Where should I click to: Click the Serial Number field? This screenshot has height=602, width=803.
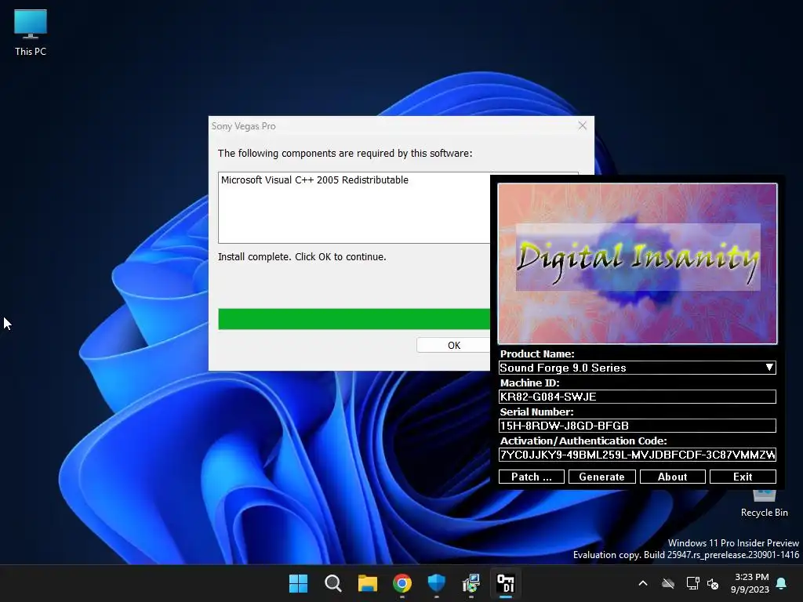[637, 426]
